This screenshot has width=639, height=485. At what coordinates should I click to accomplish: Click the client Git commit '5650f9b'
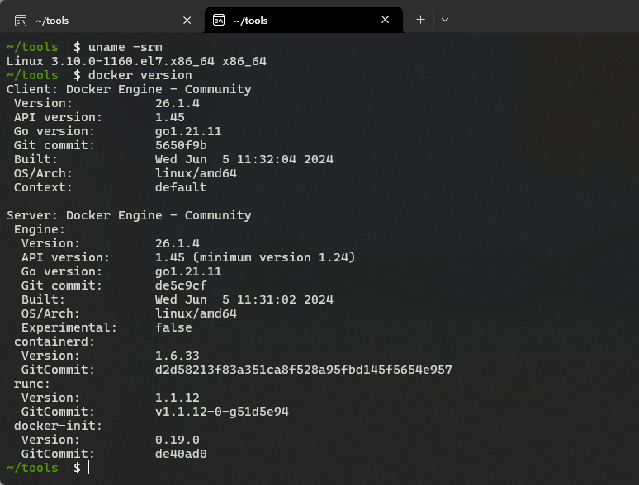pos(181,145)
